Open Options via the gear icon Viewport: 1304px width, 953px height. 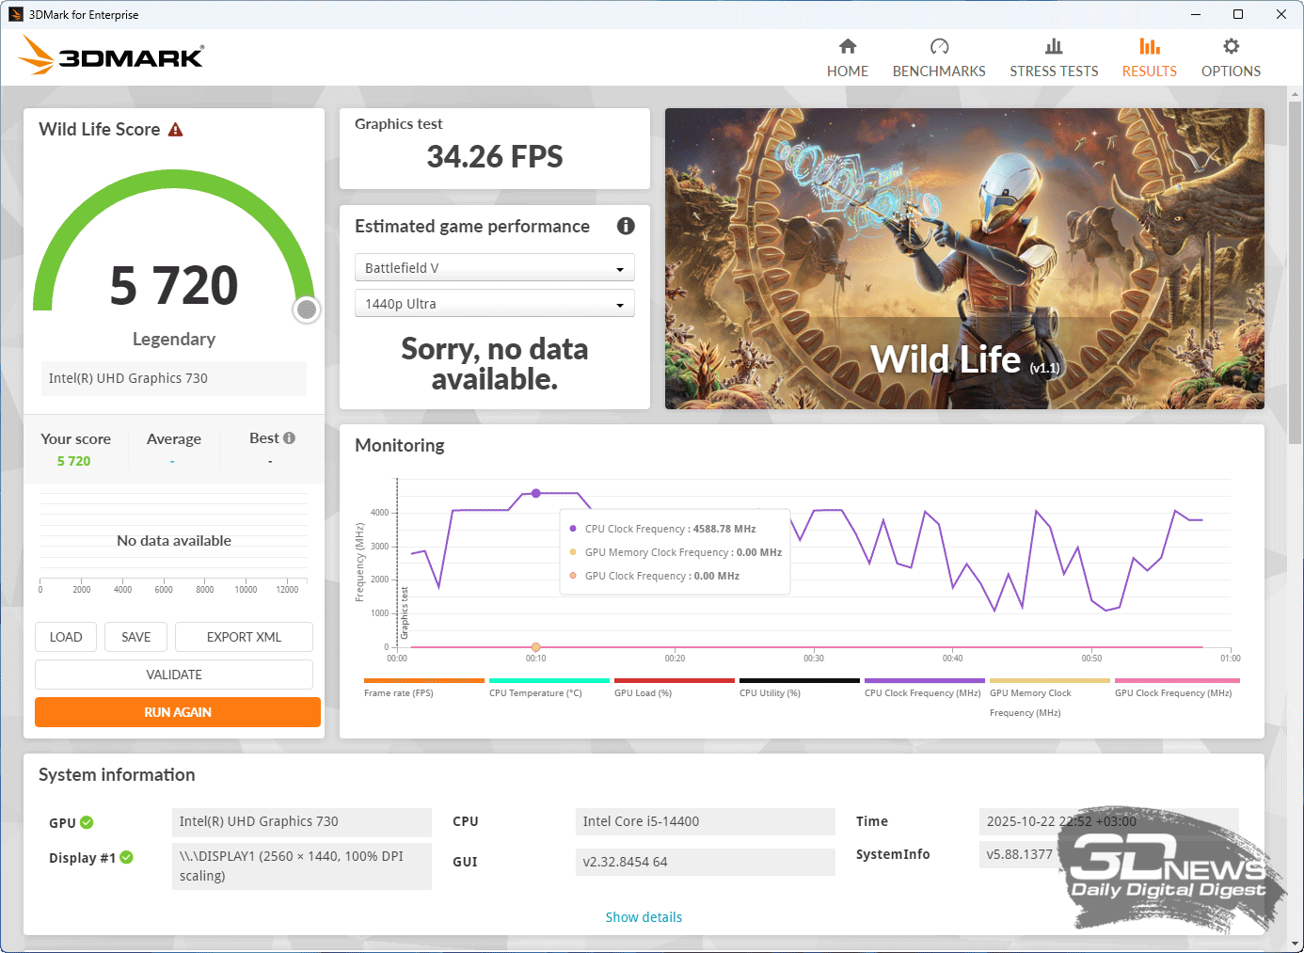point(1231,47)
